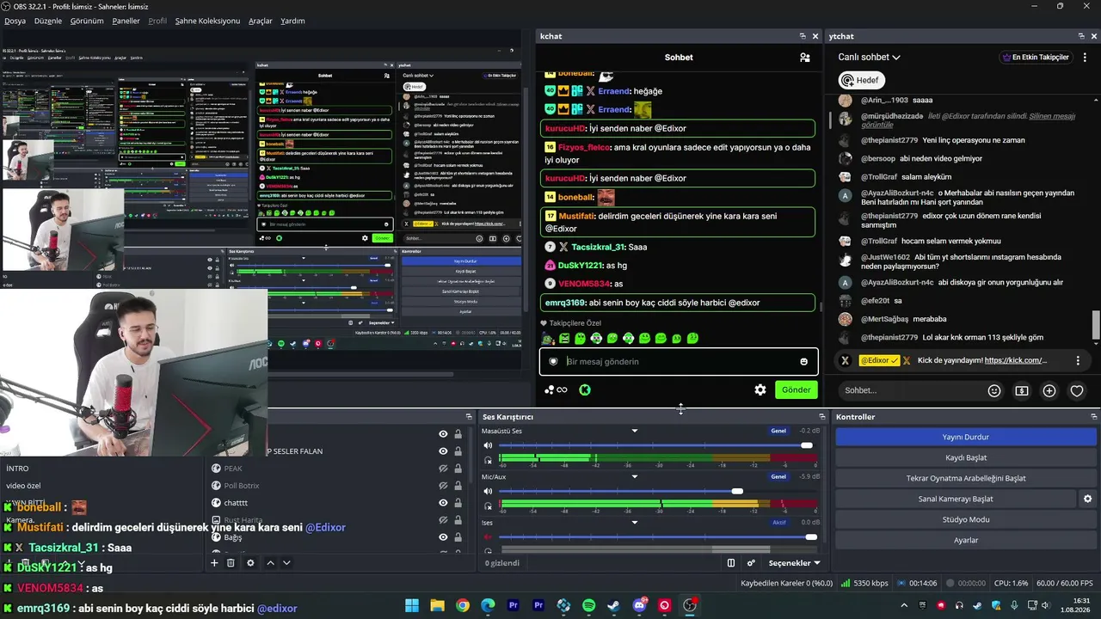This screenshot has width=1101, height=619.
Task: Show the Poll Botrix source
Action: 443,486
